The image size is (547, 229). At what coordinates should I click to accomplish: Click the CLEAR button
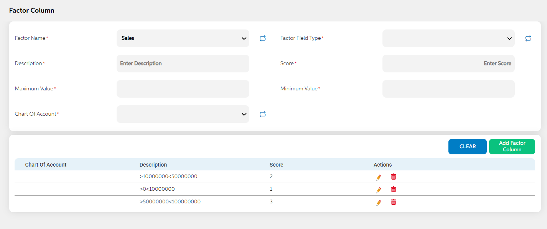point(468,147)
